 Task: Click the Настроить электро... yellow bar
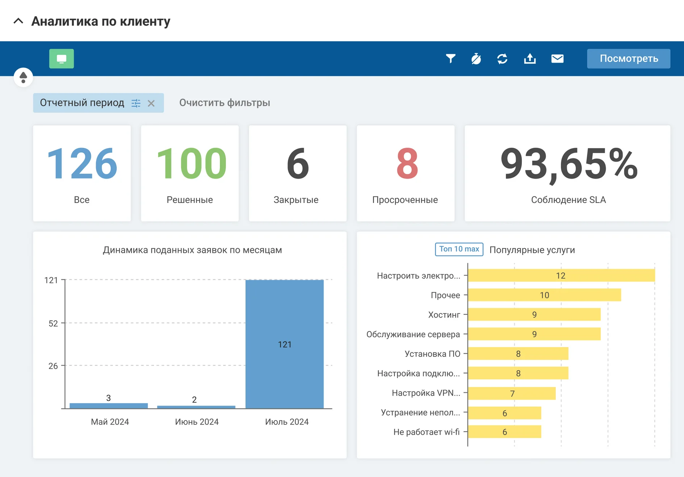coord(561,276)
